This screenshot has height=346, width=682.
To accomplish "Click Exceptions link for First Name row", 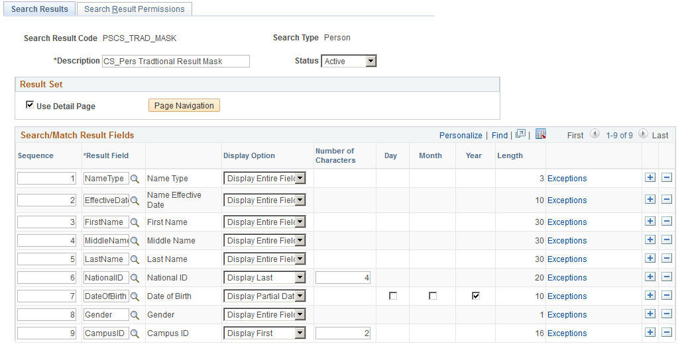I will tap(567, 222).
